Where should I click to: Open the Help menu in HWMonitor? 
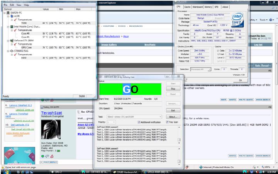click(x=26, y=5)
